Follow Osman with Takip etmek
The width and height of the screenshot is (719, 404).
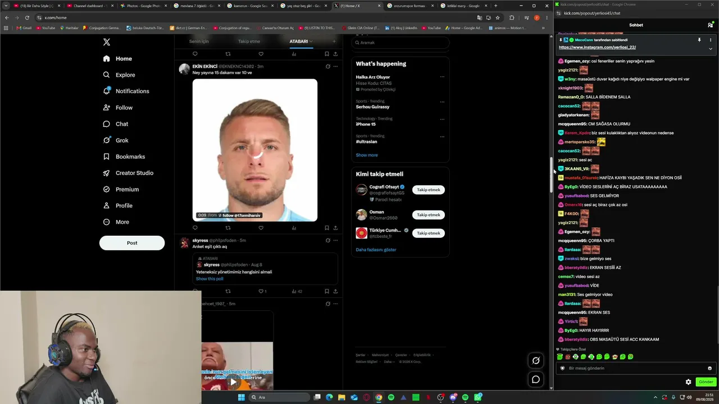coord(429,215)
